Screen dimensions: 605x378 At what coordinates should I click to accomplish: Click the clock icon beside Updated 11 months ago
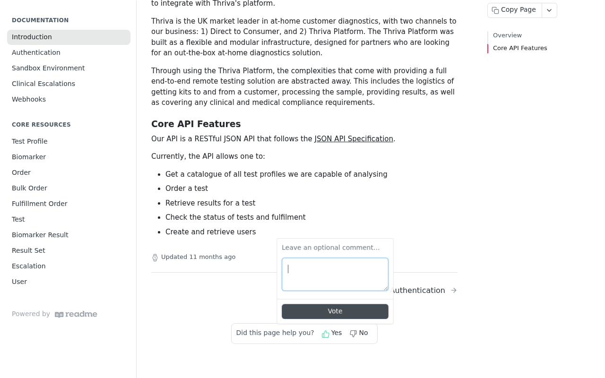[155, 258]
